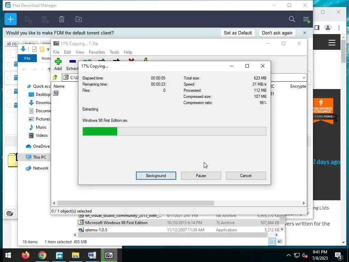Open the Explorer File tab
349x262 pixels.
point(27,58)
